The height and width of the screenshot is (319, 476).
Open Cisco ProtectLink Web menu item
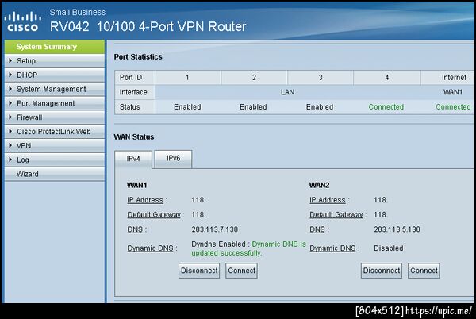coord(54,132)
